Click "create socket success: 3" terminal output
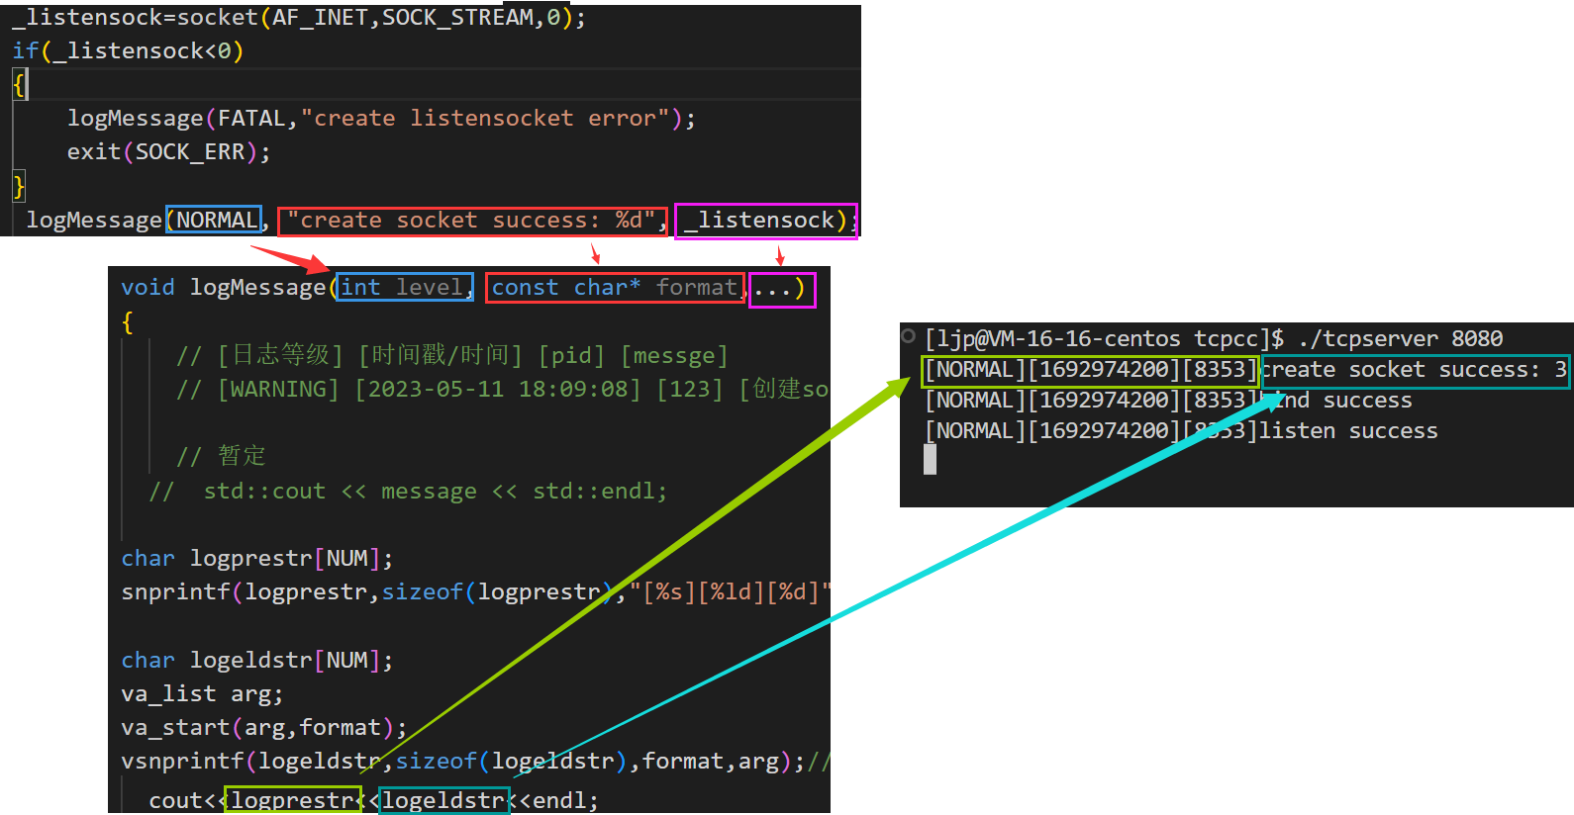The image size is (1574, 815). [x=1415, y=370]
